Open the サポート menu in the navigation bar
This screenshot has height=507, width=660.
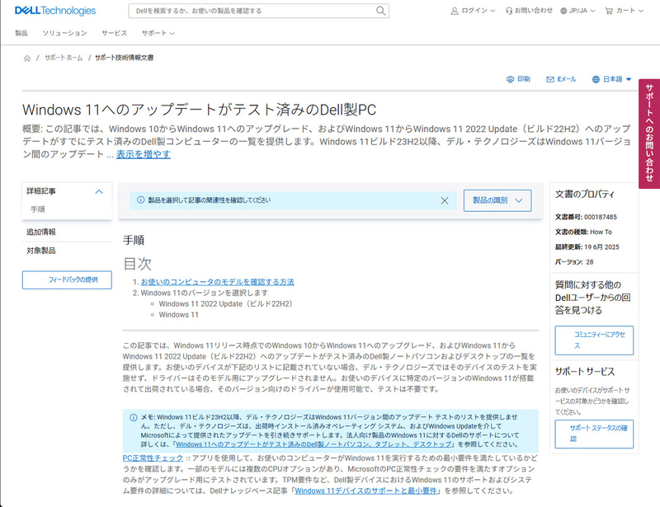click(153, 34)
